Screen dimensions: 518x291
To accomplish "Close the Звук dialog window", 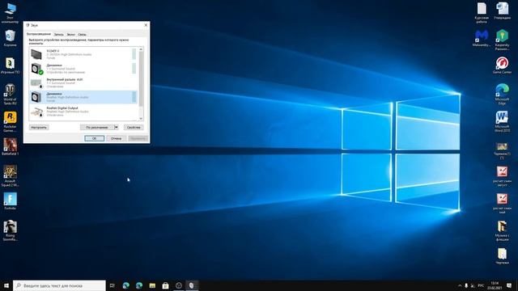I will pyautogui.click(x=146, y=25).
